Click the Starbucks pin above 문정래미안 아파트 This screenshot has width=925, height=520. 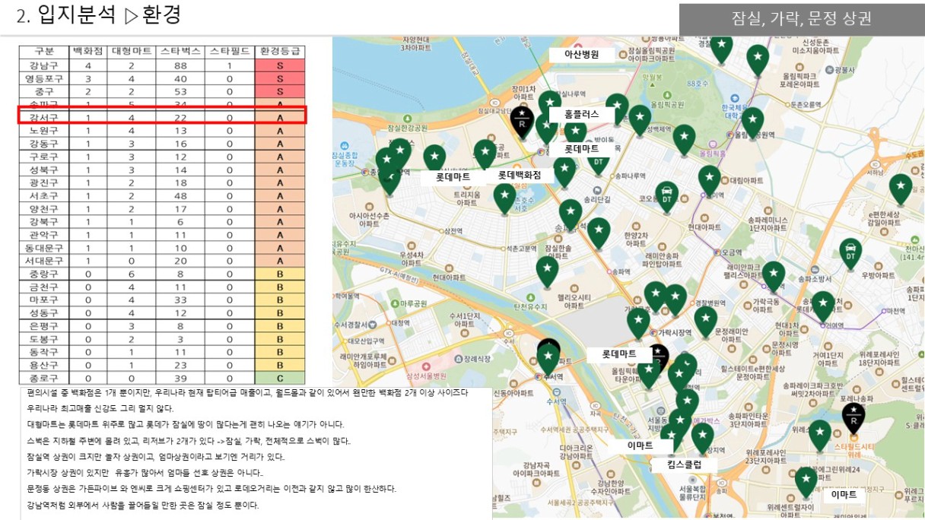click(705, 321)
